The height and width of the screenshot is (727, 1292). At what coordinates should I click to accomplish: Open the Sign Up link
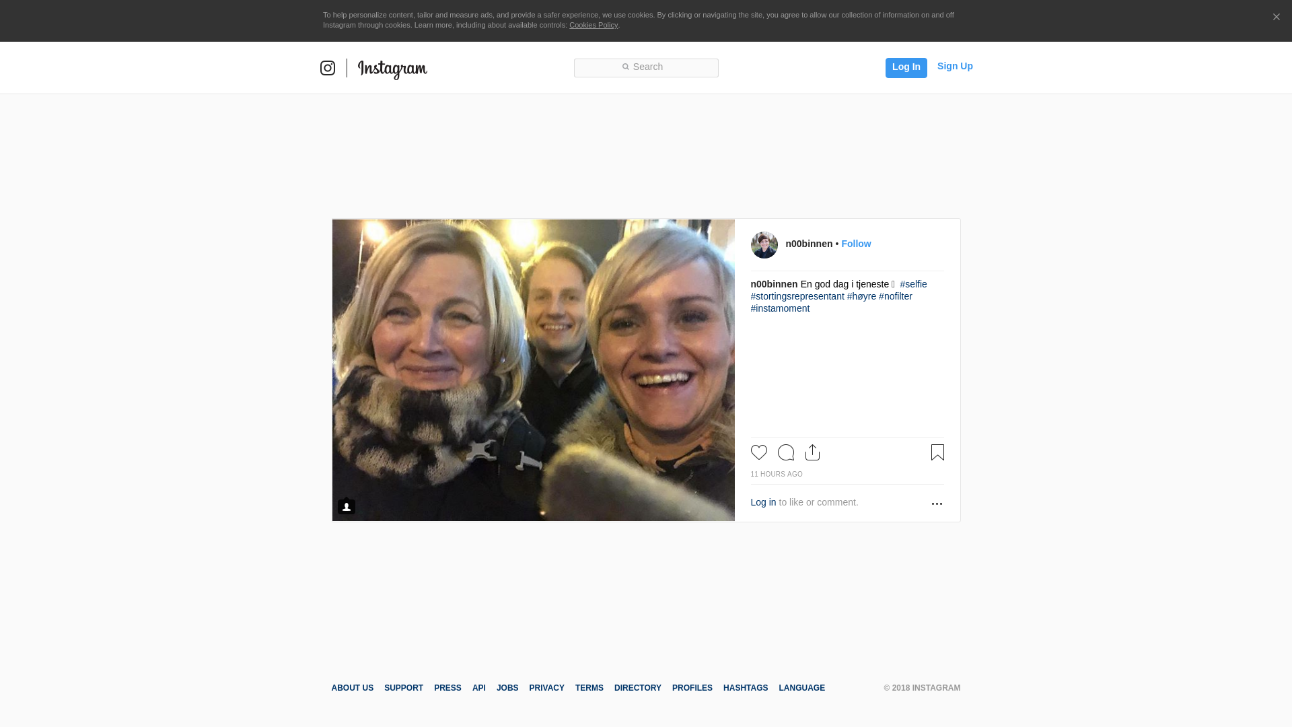pyautogui.click(x=955, y=66)
